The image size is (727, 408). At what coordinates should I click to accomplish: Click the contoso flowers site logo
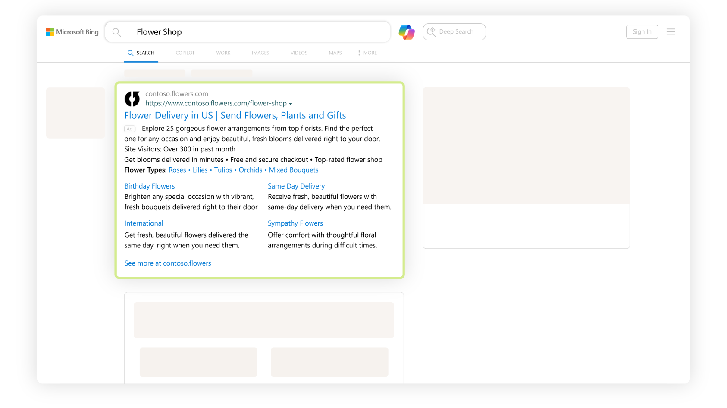pyautogui.click(x=132, y=99)
